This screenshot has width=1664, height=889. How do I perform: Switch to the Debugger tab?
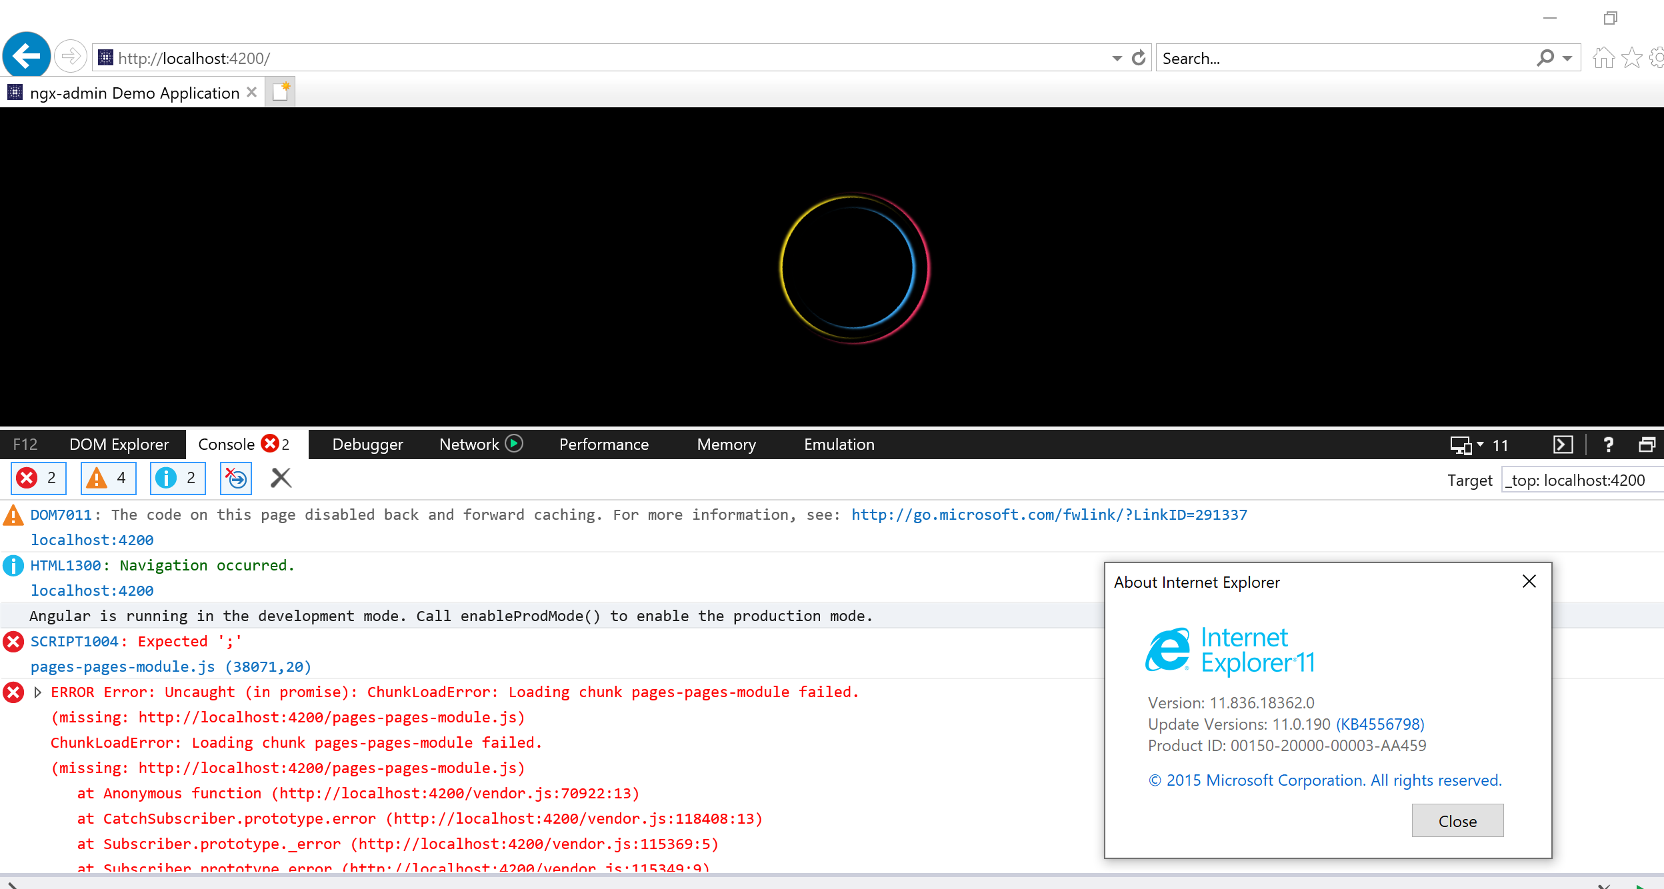(367, 444)
